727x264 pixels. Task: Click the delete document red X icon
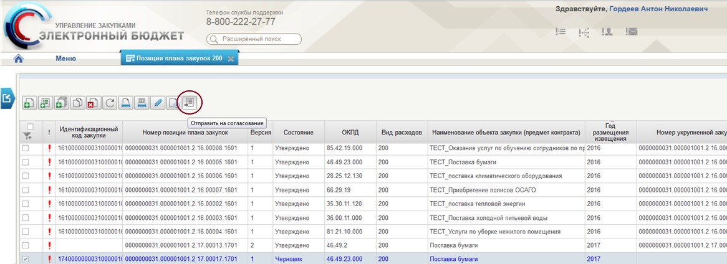[x=93, y=103]
